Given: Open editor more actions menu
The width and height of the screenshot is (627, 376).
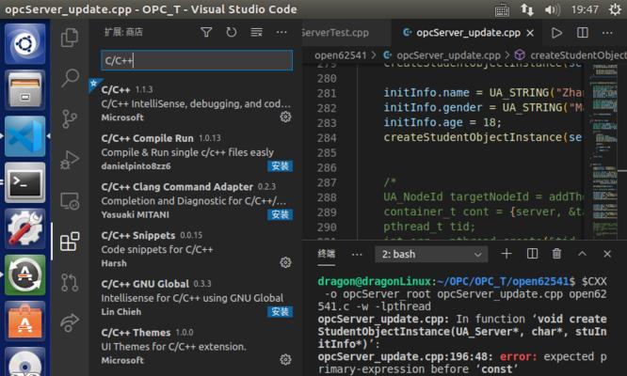Looking at the screenshot, I should click(x=607, y=33).
